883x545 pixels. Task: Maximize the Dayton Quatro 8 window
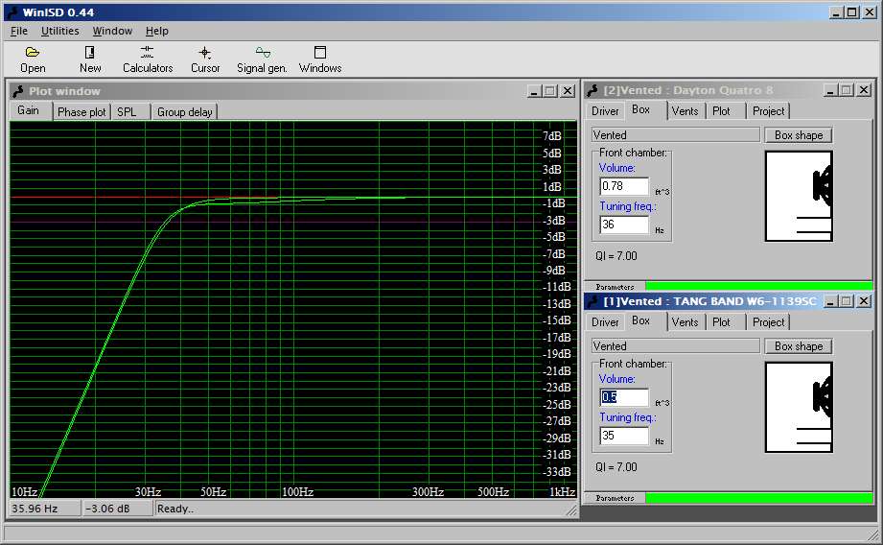point(847,90)
